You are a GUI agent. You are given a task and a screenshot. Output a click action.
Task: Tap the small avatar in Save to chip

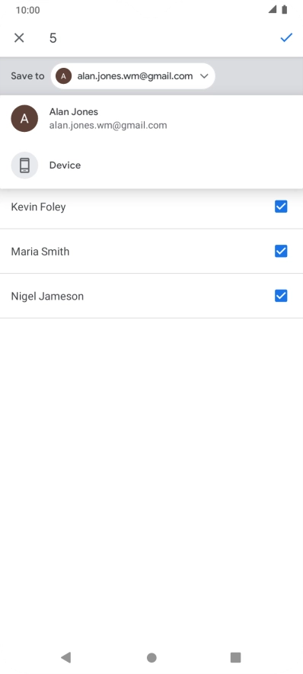click(x=63, y=76)
